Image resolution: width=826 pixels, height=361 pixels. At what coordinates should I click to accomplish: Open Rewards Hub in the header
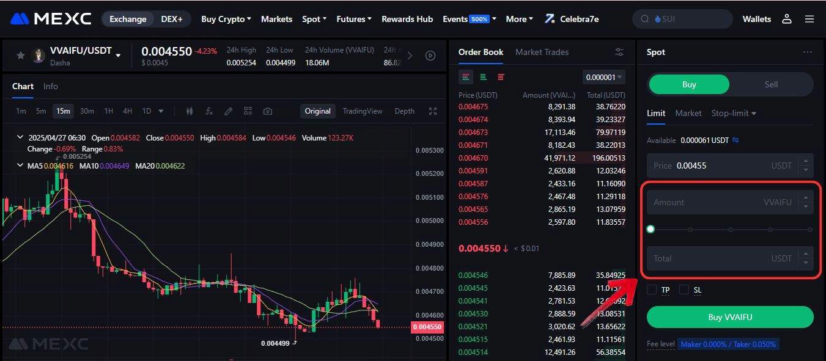pyautogui.click(x=407, y=19)
